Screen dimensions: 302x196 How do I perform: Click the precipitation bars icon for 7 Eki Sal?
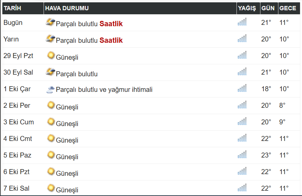tap(242, 188)
